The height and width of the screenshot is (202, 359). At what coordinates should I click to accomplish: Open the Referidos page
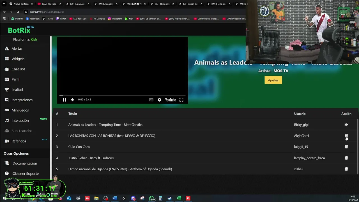tap(19, 141)
